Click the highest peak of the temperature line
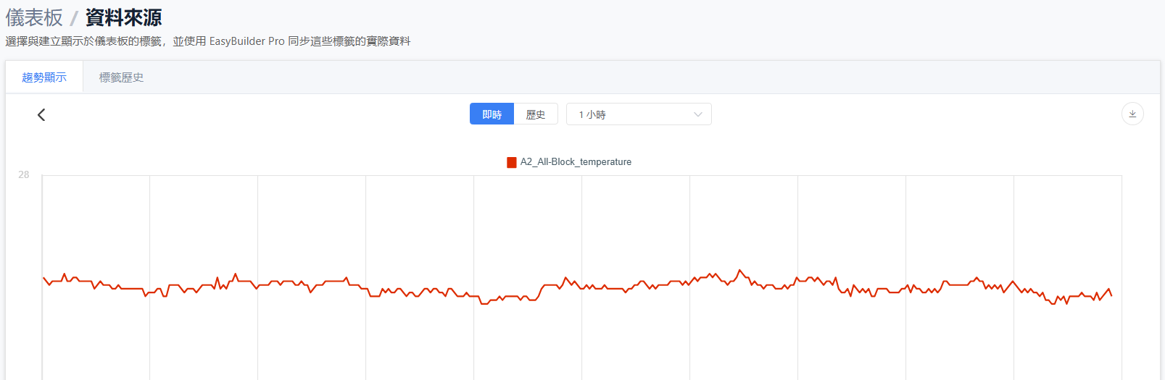 coord(739,271)
